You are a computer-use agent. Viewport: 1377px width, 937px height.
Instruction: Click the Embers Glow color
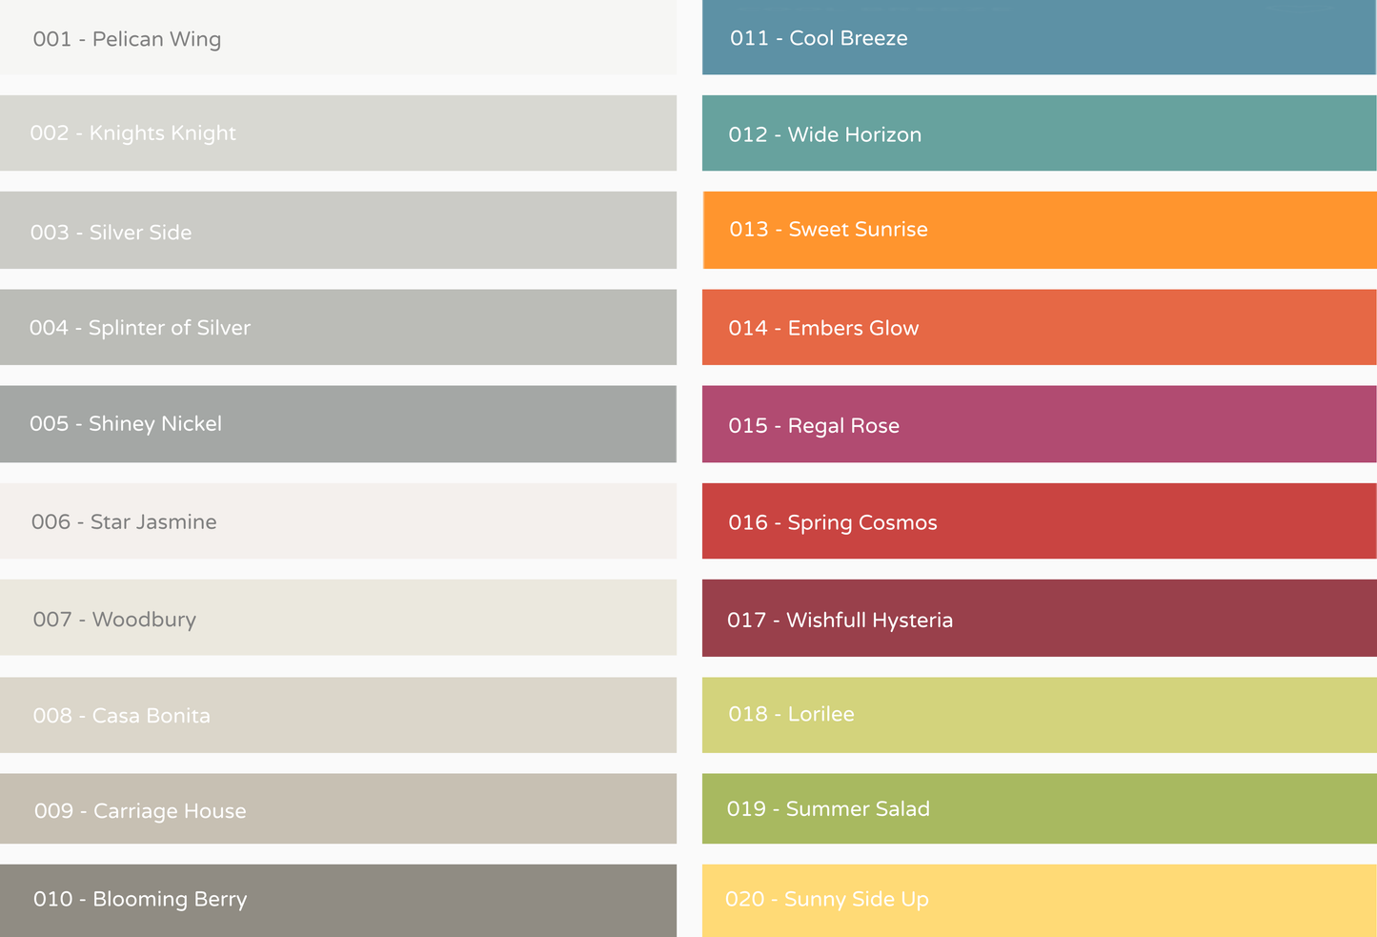point(1039,327)
